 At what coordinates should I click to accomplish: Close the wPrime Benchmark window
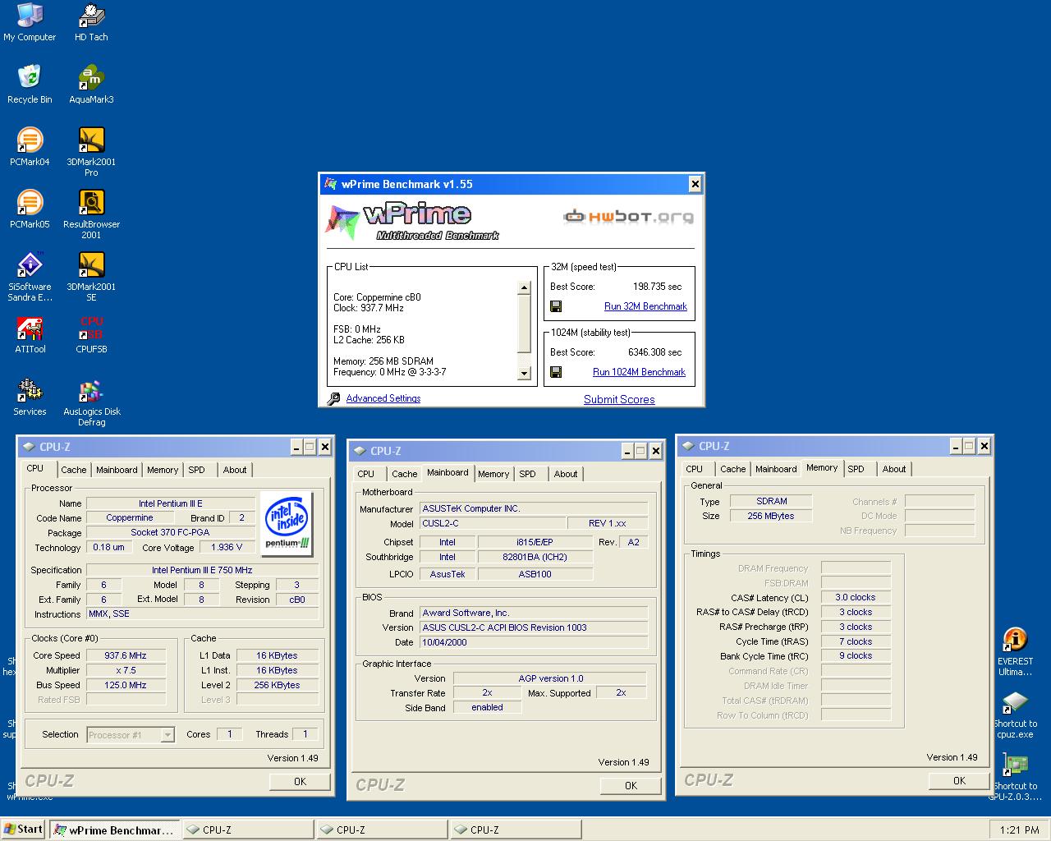[x=695, y=184]
